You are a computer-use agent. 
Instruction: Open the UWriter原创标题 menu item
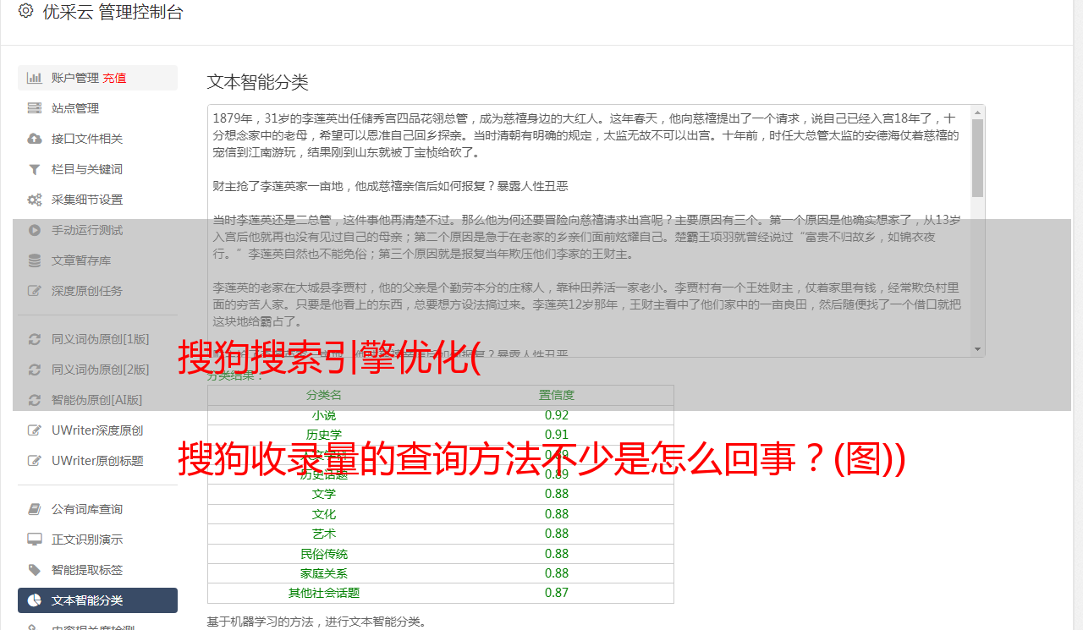(x=97, y=461)
